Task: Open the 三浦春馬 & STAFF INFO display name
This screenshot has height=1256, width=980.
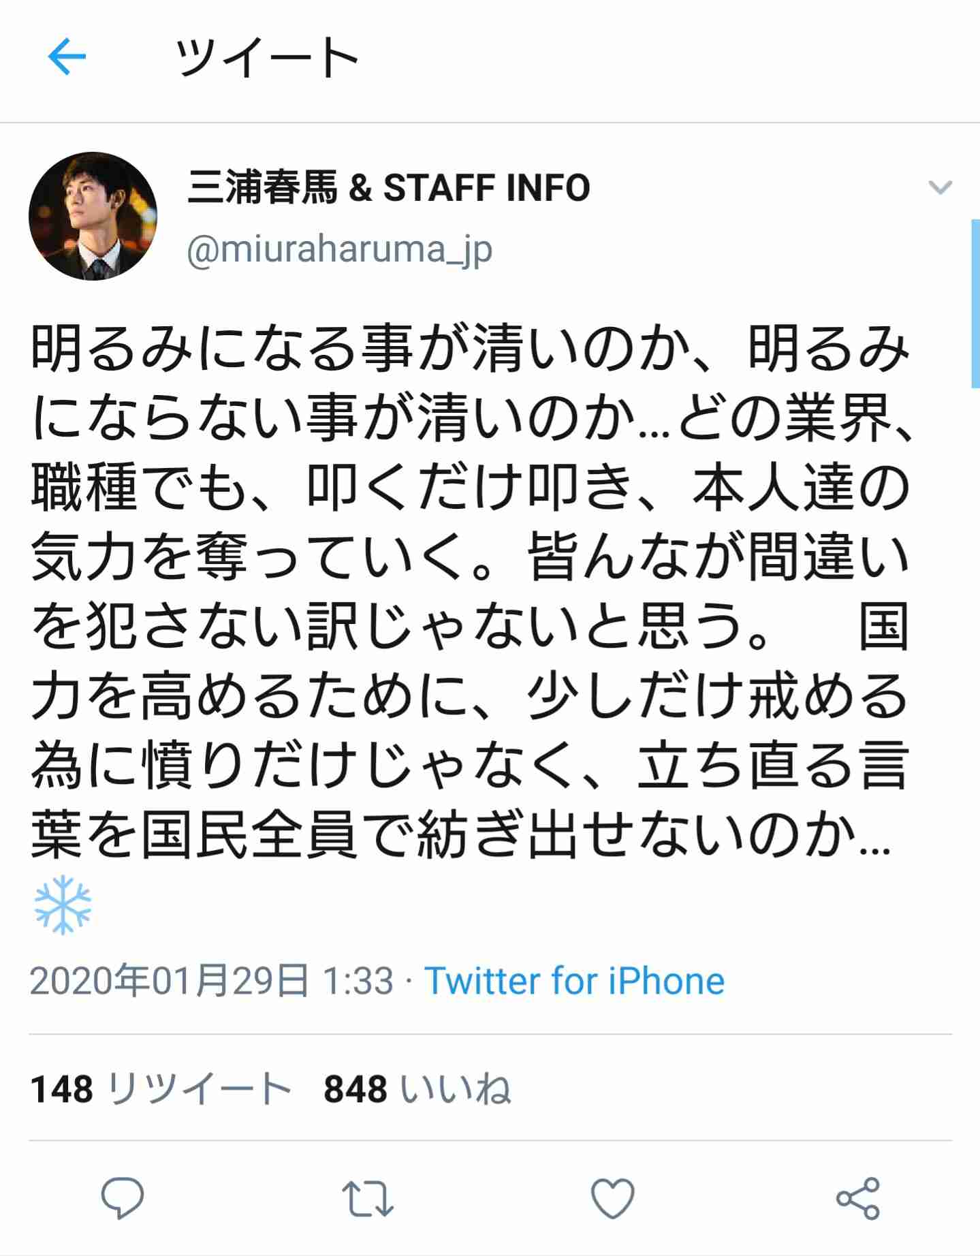Action: (x=388, y=188)
